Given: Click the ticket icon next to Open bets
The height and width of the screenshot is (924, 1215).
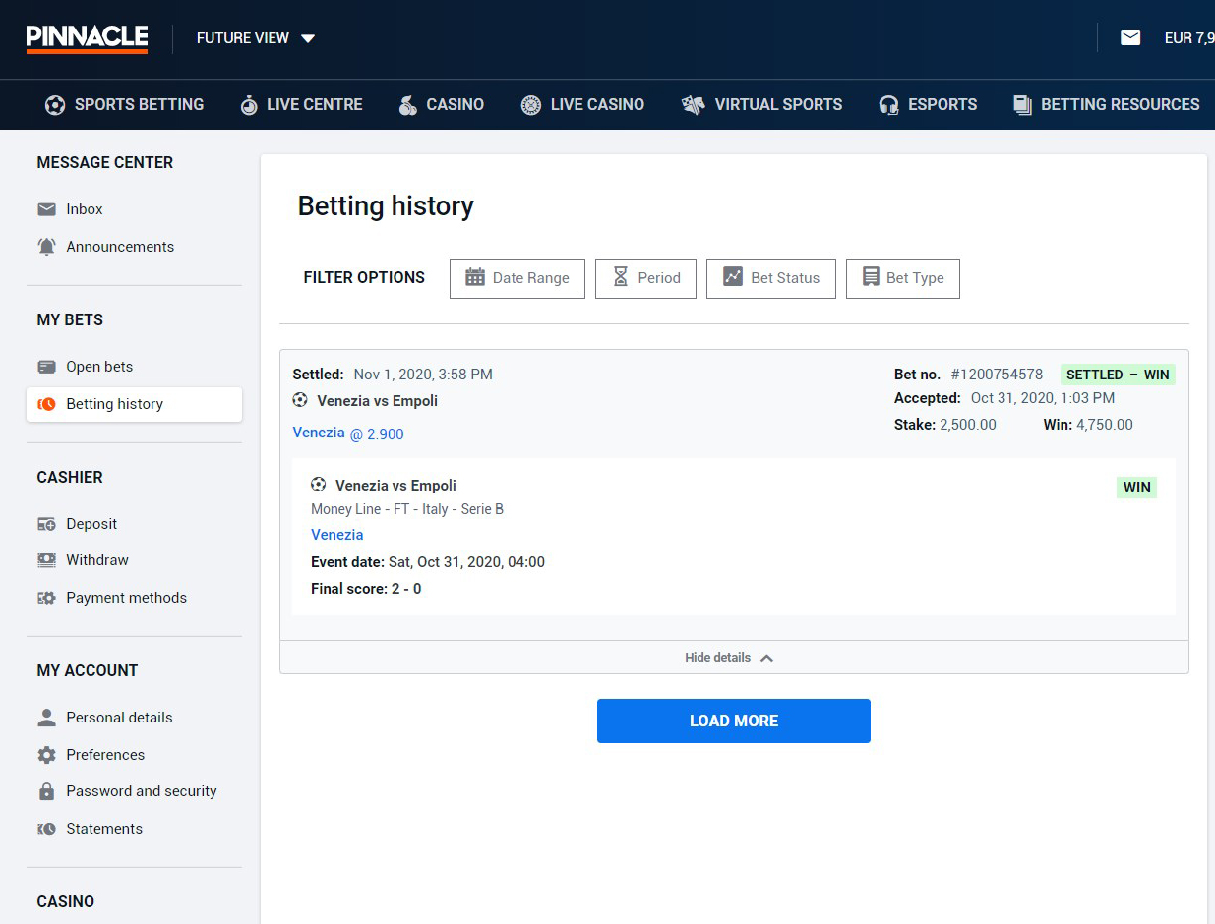Looking at the screenshot, I should (46, 367).
